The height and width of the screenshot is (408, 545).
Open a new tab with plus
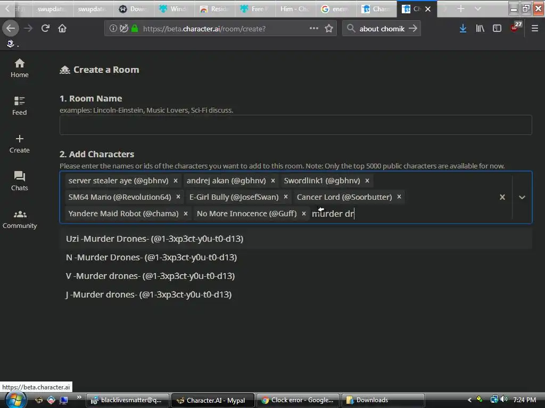(460, 8)
